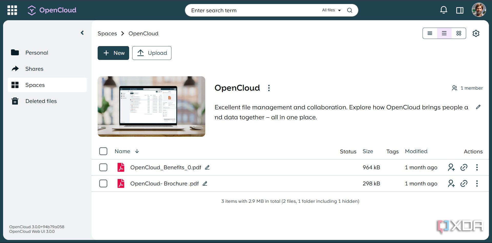Screen dimensions: 492x243
Task: Click the OpenCloud logo
Action: (52, 10)
